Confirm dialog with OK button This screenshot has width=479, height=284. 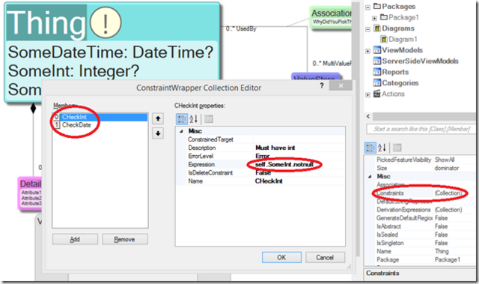pyautogui.click(x=281, y=258)
